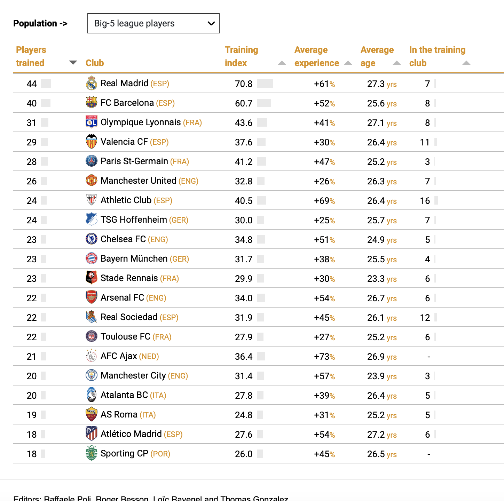
Task: Click the Club column header
Action: [95, 63]
